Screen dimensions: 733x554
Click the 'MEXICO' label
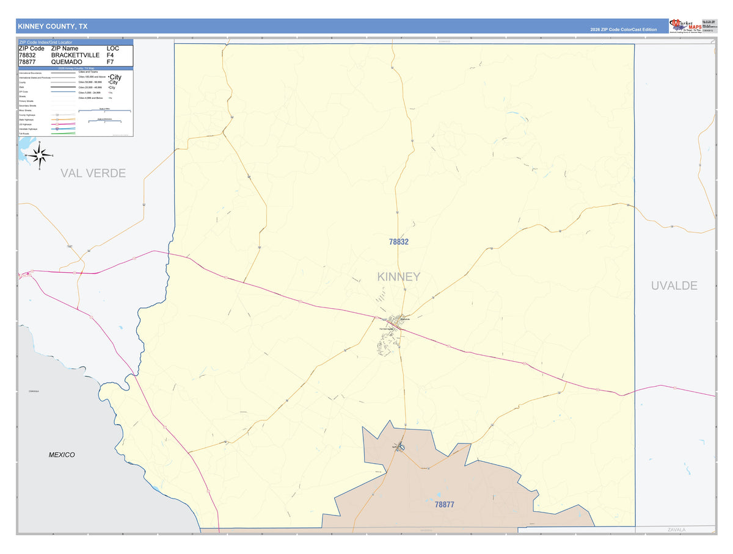tap(62, 455)
